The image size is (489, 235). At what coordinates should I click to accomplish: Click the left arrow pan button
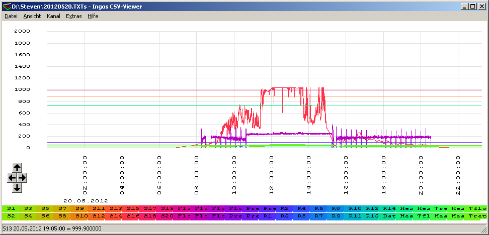tap(12, 178)
